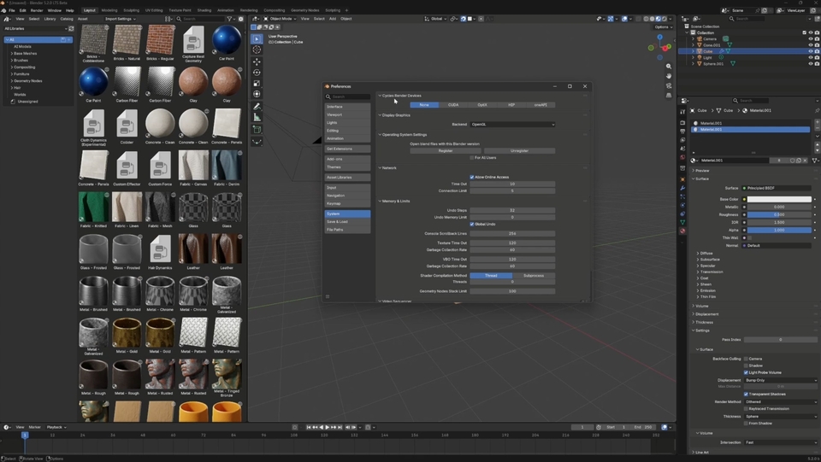Select the Rotate tool in viewport toolbar

tap(257, 73)
